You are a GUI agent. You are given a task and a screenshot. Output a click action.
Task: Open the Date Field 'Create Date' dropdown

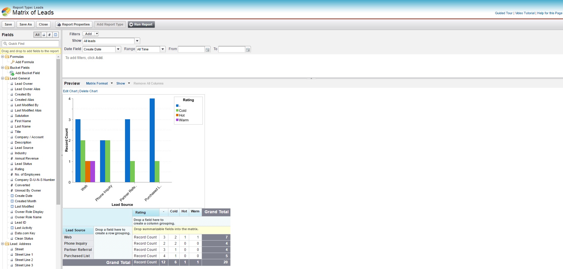pos(118,49)
